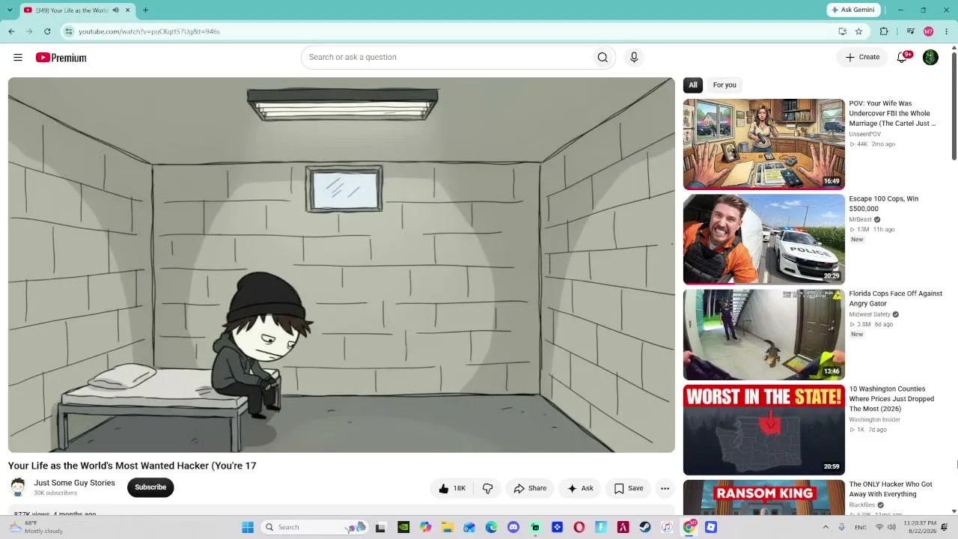Click the Create button
This screenshot has width=958, height=539.
(862, 58)
